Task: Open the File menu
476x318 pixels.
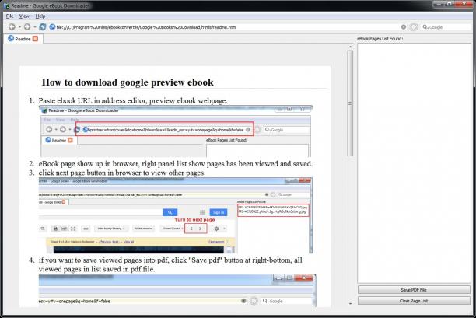Action: (x=9, y=16)
